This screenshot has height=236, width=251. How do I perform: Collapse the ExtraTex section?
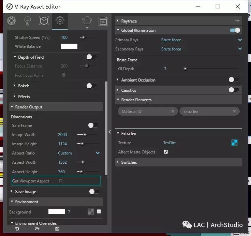(x=118, y=133)
